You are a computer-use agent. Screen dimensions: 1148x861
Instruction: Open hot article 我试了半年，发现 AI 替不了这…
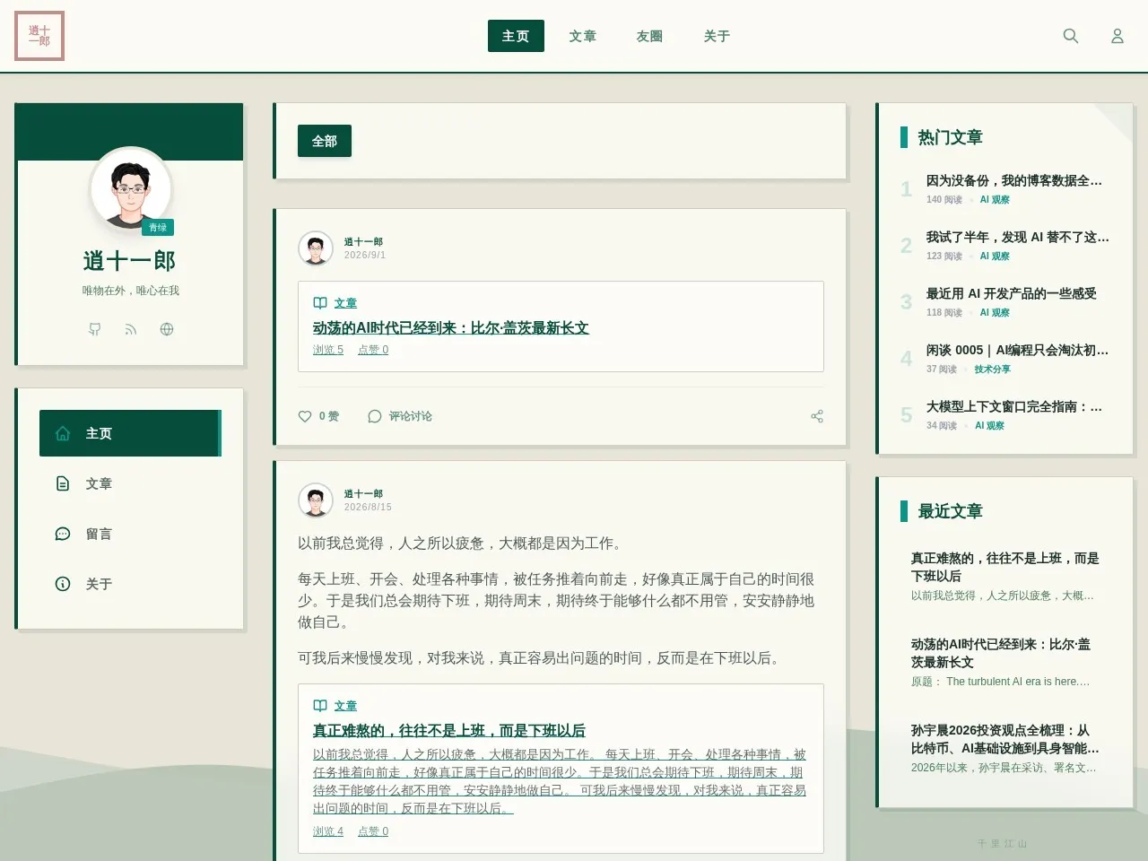click(1018, 237)
